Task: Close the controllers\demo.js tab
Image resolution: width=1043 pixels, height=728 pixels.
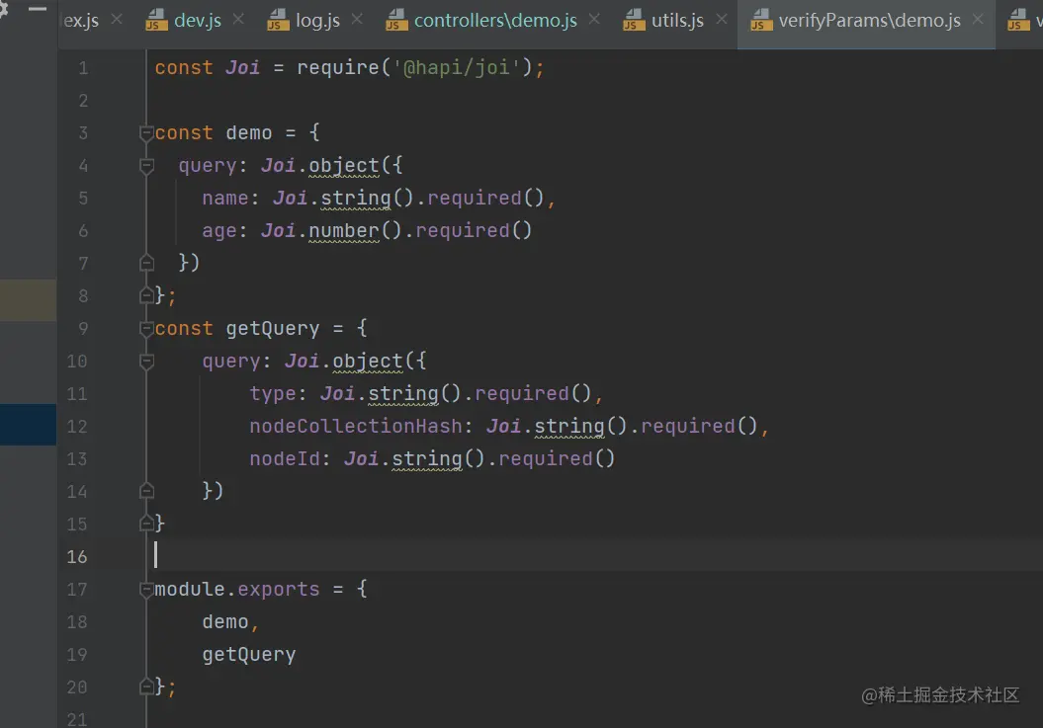Action: [594, 20]
